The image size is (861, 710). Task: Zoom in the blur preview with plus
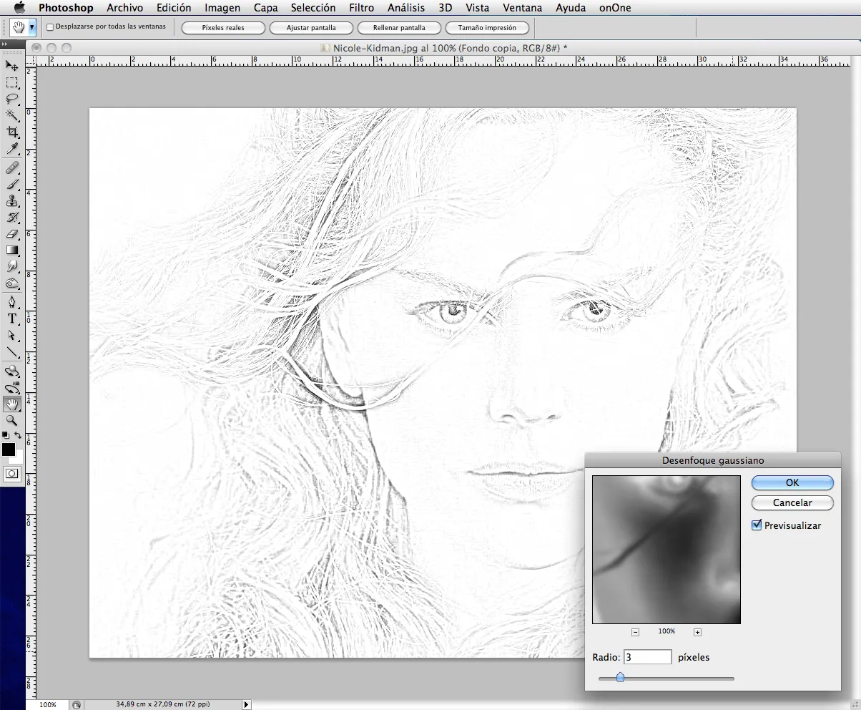pyautogui.click(x=698, y=632)
